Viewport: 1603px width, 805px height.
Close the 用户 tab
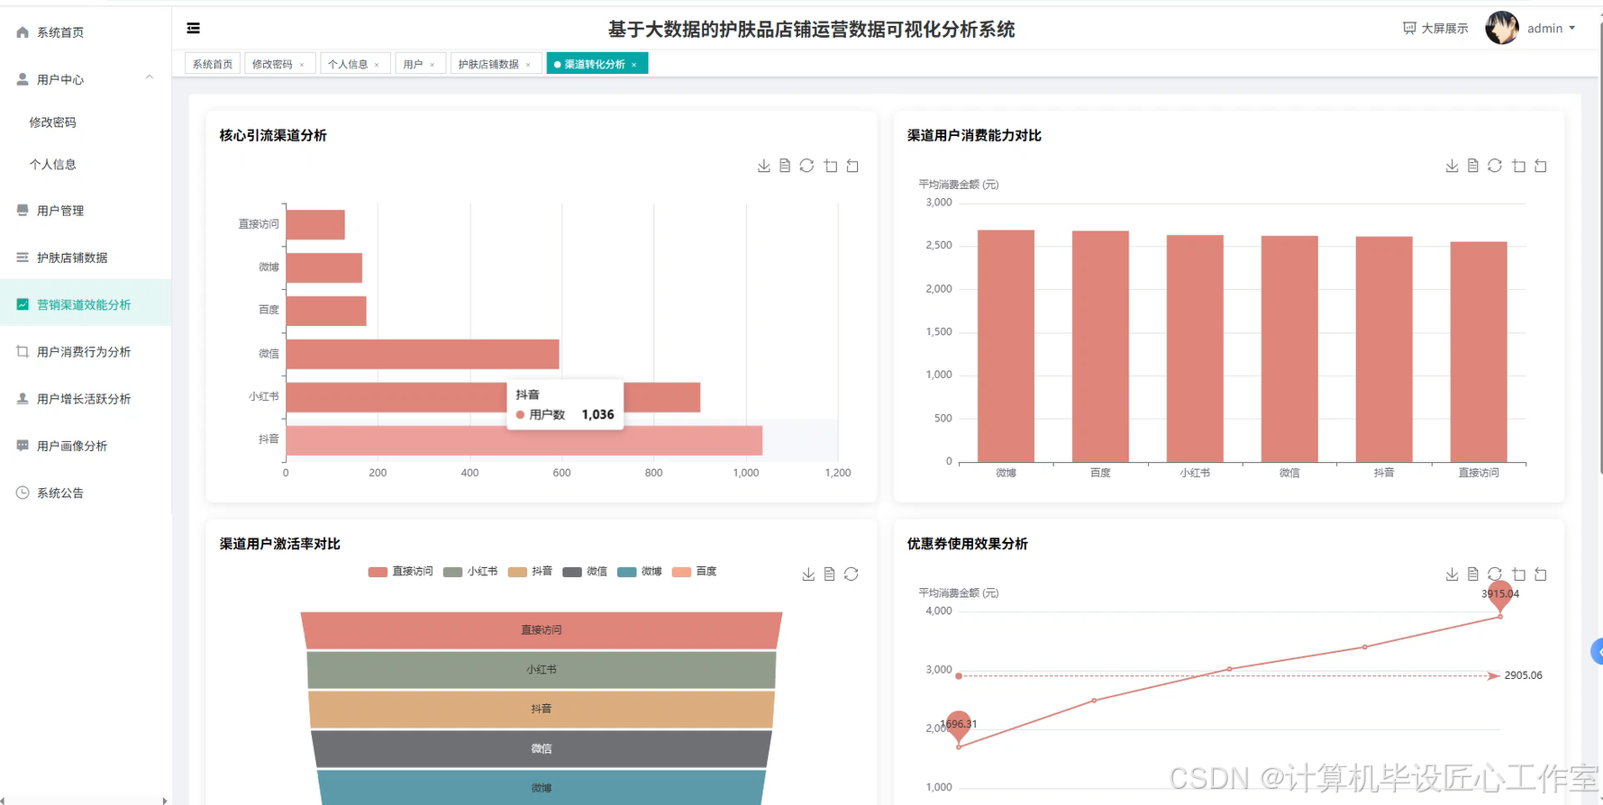tap(433, 65)
